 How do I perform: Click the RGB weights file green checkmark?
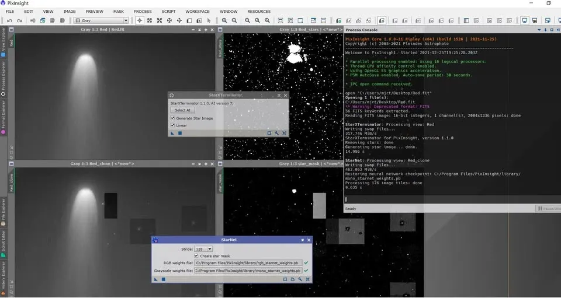306,263
